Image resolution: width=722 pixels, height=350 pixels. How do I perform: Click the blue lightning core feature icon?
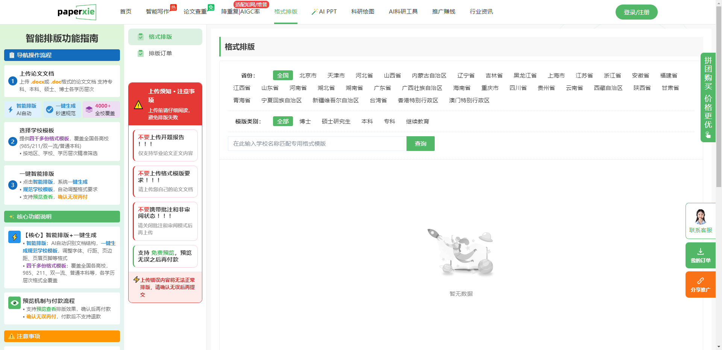tap(14, 237)
